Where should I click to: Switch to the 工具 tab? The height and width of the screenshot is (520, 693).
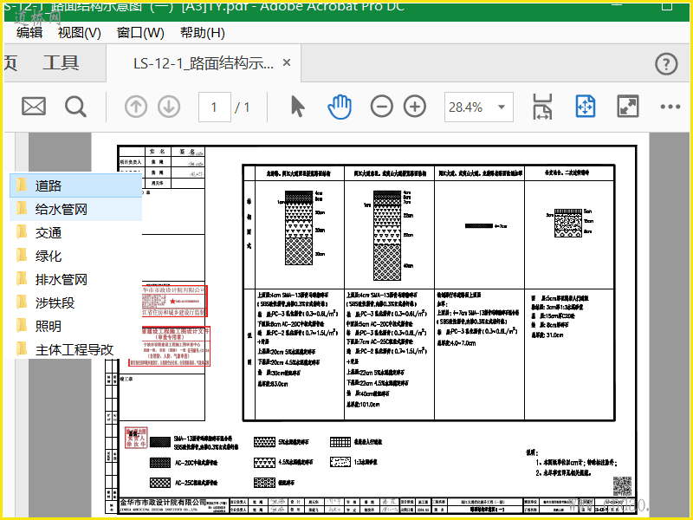click(x=61, y=62)
